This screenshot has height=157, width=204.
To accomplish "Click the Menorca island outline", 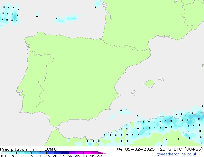I will (x=161, y=79).
